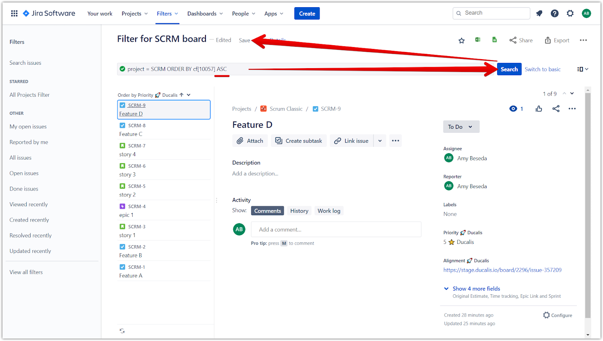
Task: Toggle sort direction arrow for Priority
Action: tap(182, 95)
